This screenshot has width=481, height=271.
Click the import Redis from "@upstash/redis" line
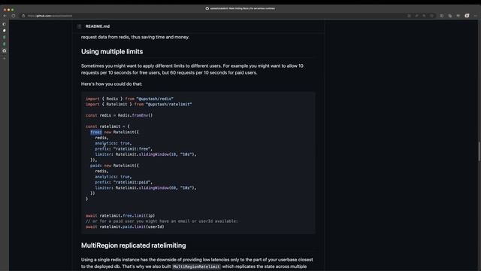(x=129, y=99)
